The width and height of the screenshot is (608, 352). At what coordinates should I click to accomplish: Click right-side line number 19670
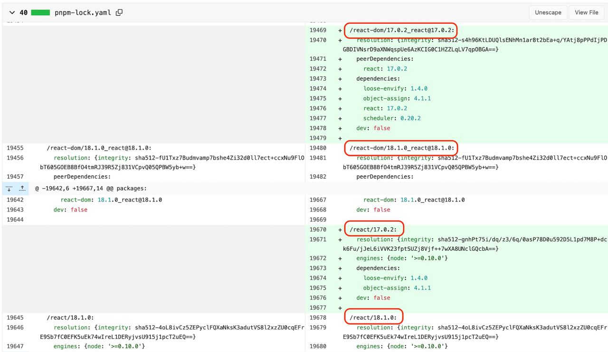coord(318,229)
